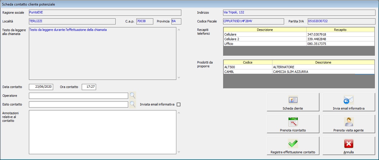The width and height of the screenshot is (379, 160).
Task: Open Scheda cliente button
Action: coord(293,102)
